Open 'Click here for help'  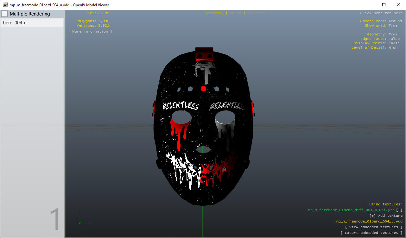[381, 13]
